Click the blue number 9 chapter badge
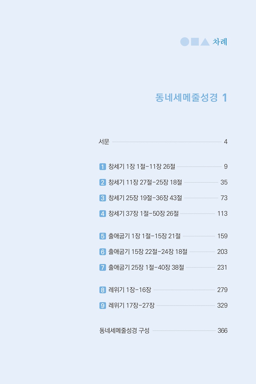The height and width of the screenshot is (384, 256). tap(102, 306)
